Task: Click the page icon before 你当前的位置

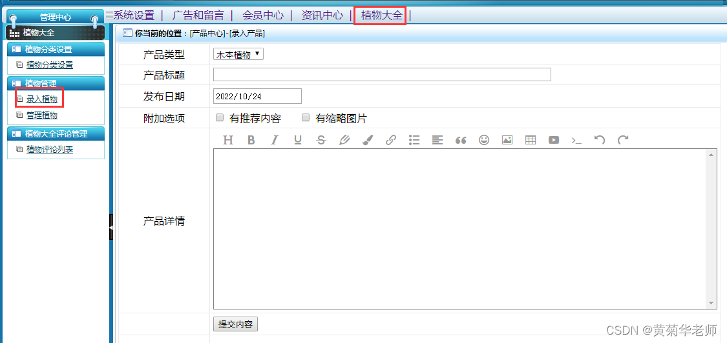Action: (x=127, y=33)
